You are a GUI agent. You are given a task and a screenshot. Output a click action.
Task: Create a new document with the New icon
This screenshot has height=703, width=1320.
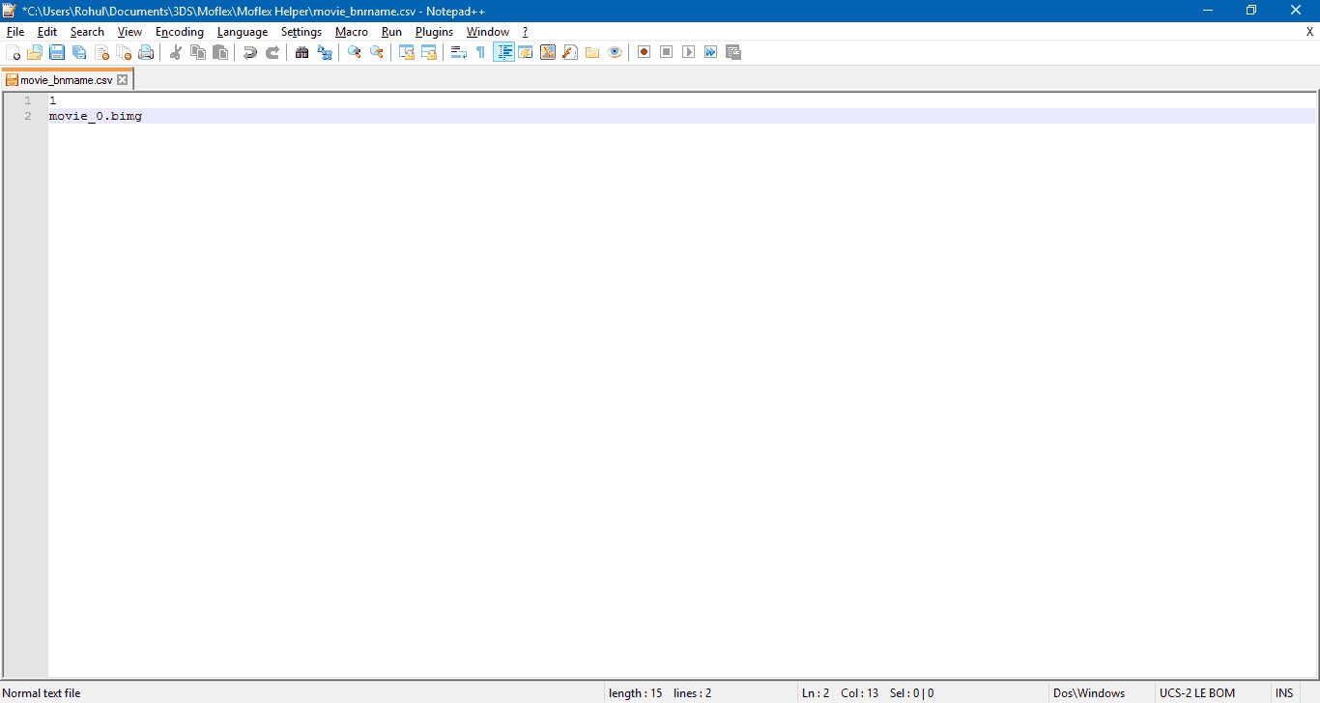[13, 52]
